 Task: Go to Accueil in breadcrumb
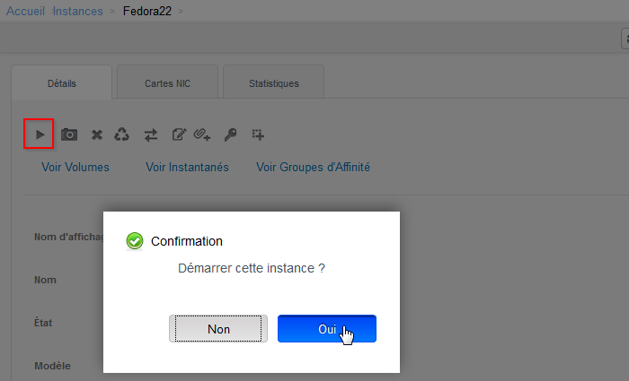click(x=25, y=12)
